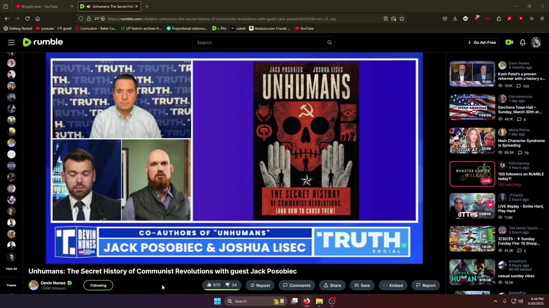Open the cobalt bookmark

tap(238, 28)
